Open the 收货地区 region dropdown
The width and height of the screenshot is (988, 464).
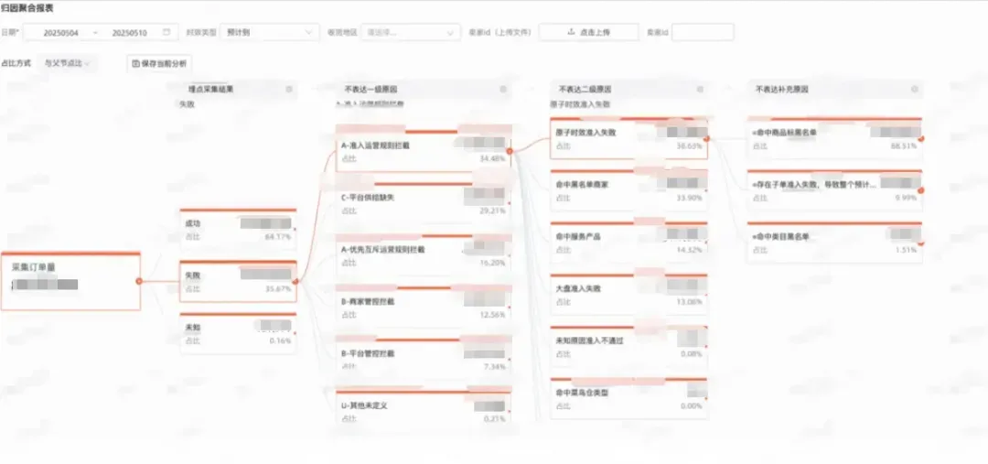[x=410, y=32]
